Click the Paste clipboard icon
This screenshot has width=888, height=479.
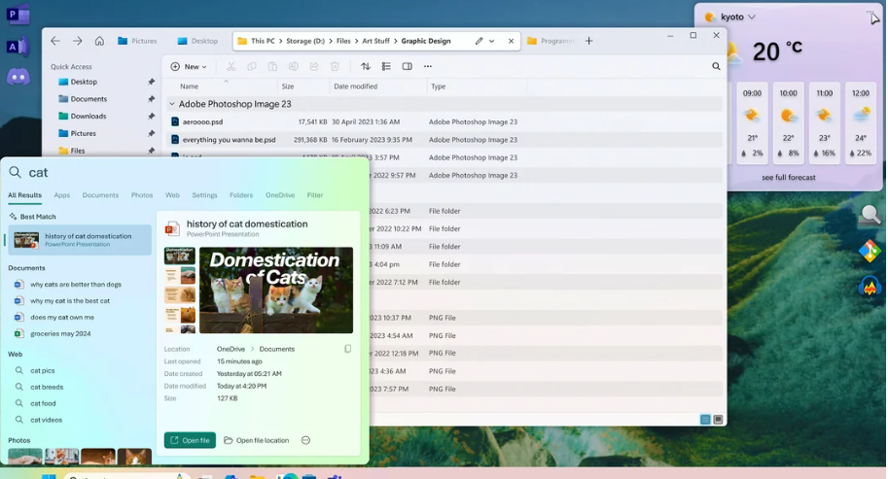coord(272,66)
